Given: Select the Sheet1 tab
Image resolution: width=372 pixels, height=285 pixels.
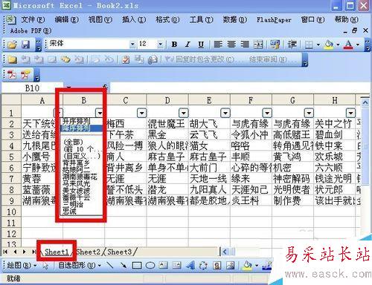Looking at the screenshot, I should tap(57, 252).
